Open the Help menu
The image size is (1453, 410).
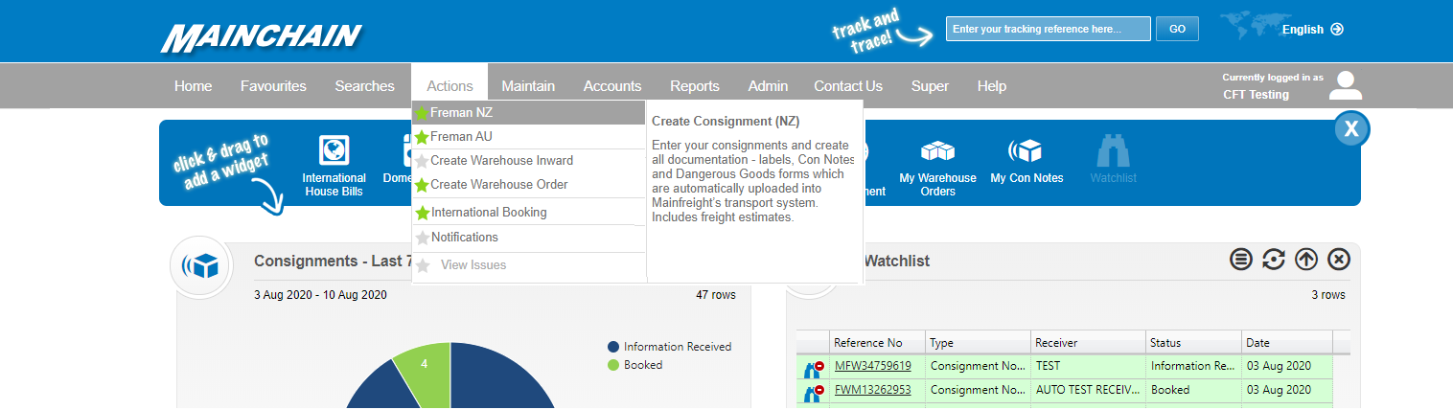tap(992, 86)
